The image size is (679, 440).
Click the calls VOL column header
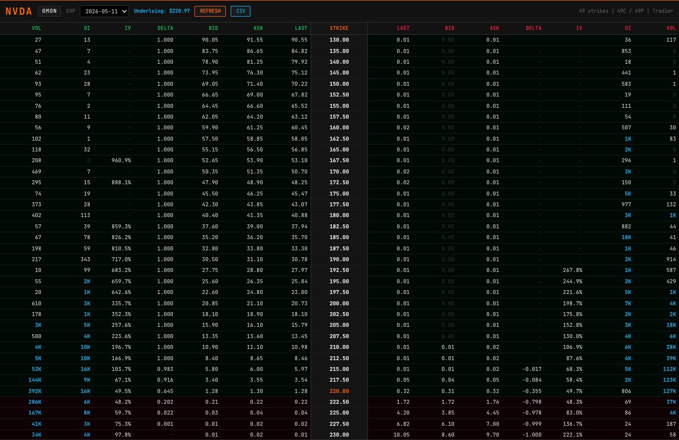click(x=36, y=28)
